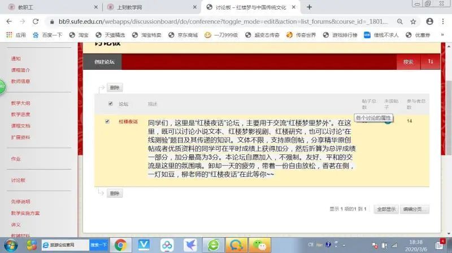The image size is (452, 253).
Task: Uncheck the 红楼夜话 forum checkbox
Action: [x=107, y=121]
